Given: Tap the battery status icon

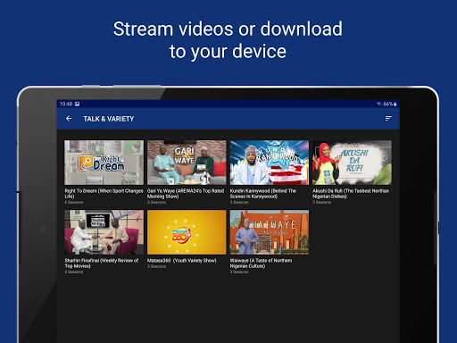Looking at the screenshot, I should pyautogui.click(x=395, y=104).
